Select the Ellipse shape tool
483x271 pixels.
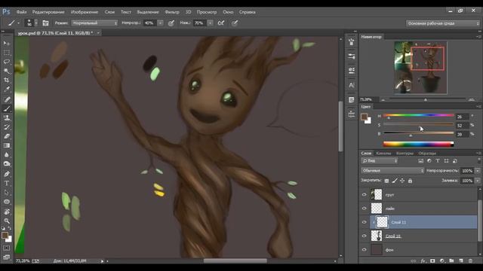(x=7, y=202)
